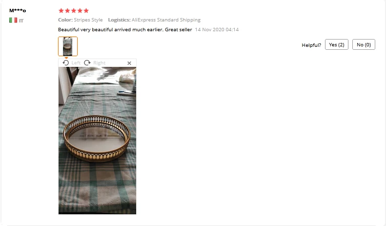Click the Italian flag icon

tap(13, 20)
